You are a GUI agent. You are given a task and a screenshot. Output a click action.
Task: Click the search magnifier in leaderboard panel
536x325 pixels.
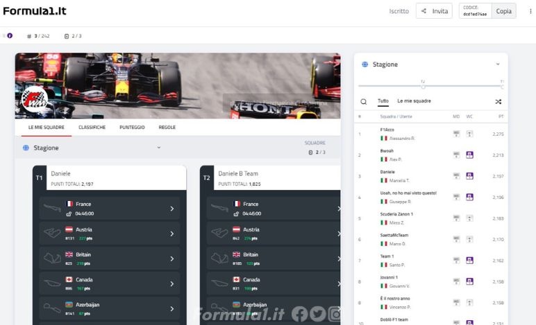(363, 101)
